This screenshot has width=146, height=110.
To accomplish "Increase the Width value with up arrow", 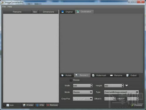I will coord(91,85).
